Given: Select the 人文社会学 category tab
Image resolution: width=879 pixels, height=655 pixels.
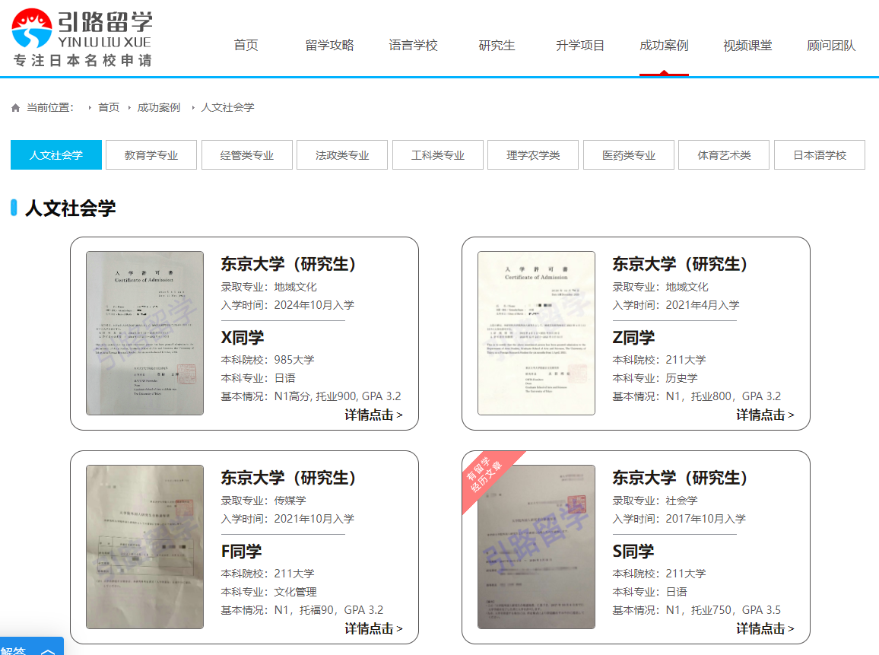Looking at the screenshot, I should pyautogui.click(x=56, y=154).
